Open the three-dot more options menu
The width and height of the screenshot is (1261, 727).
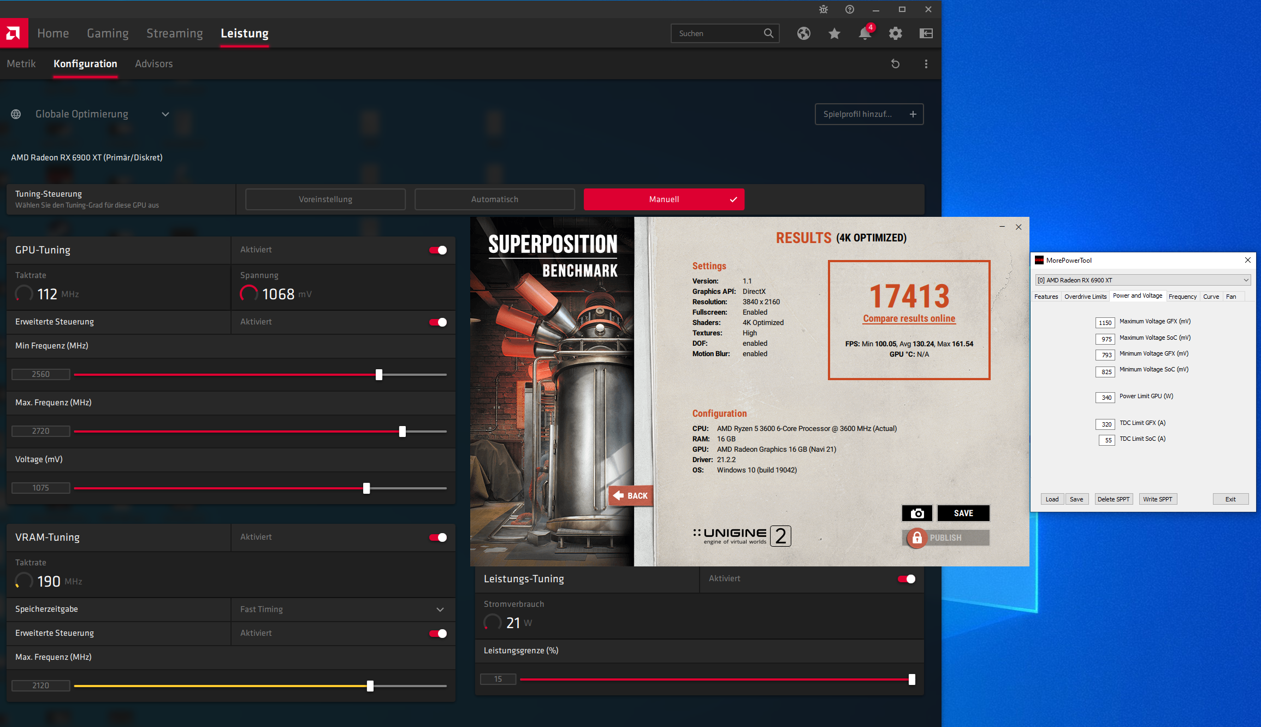926,64
